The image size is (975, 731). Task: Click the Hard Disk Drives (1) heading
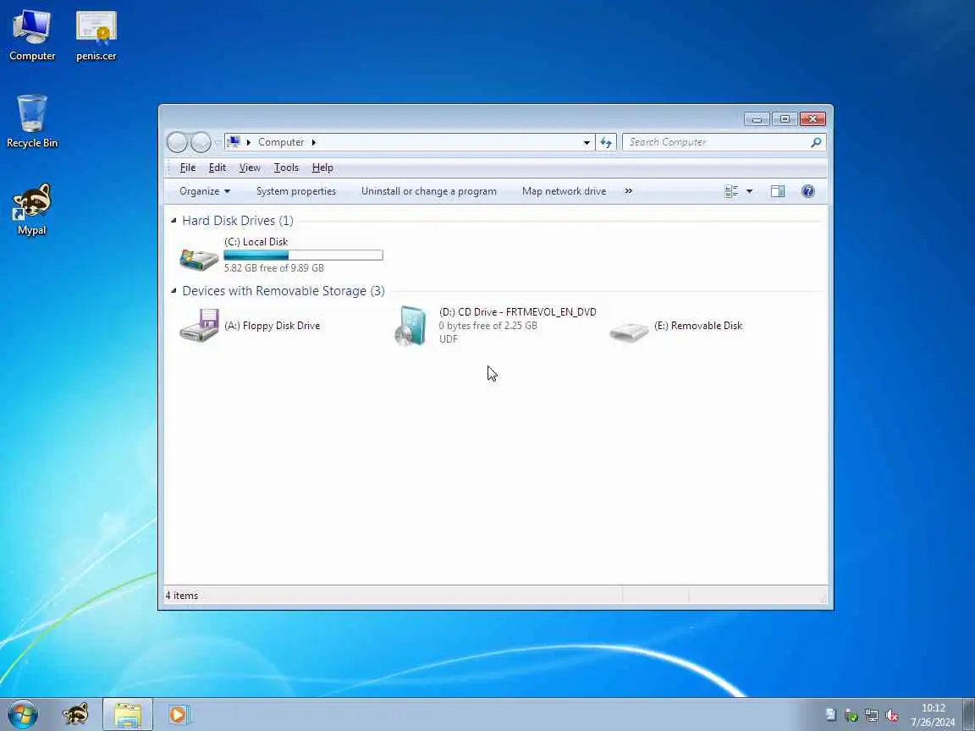(238, 221)
